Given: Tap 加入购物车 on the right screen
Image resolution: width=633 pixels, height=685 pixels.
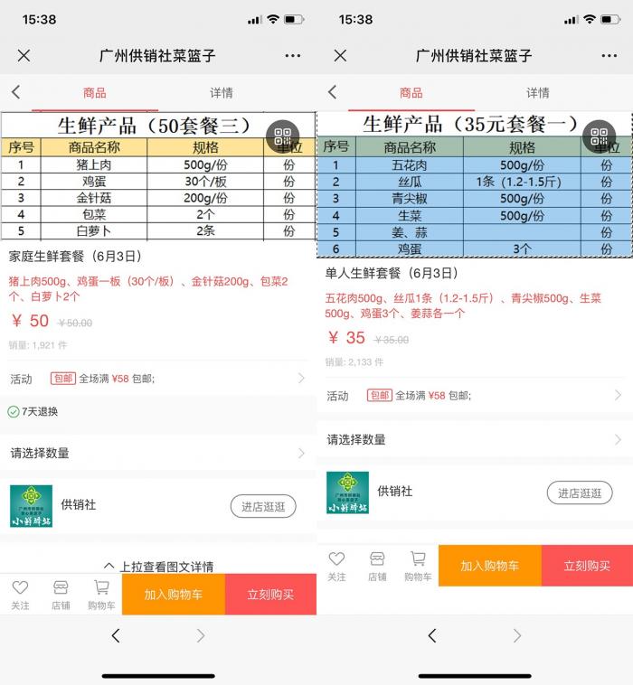Looking at the screenshot, I should click(490, 566).
